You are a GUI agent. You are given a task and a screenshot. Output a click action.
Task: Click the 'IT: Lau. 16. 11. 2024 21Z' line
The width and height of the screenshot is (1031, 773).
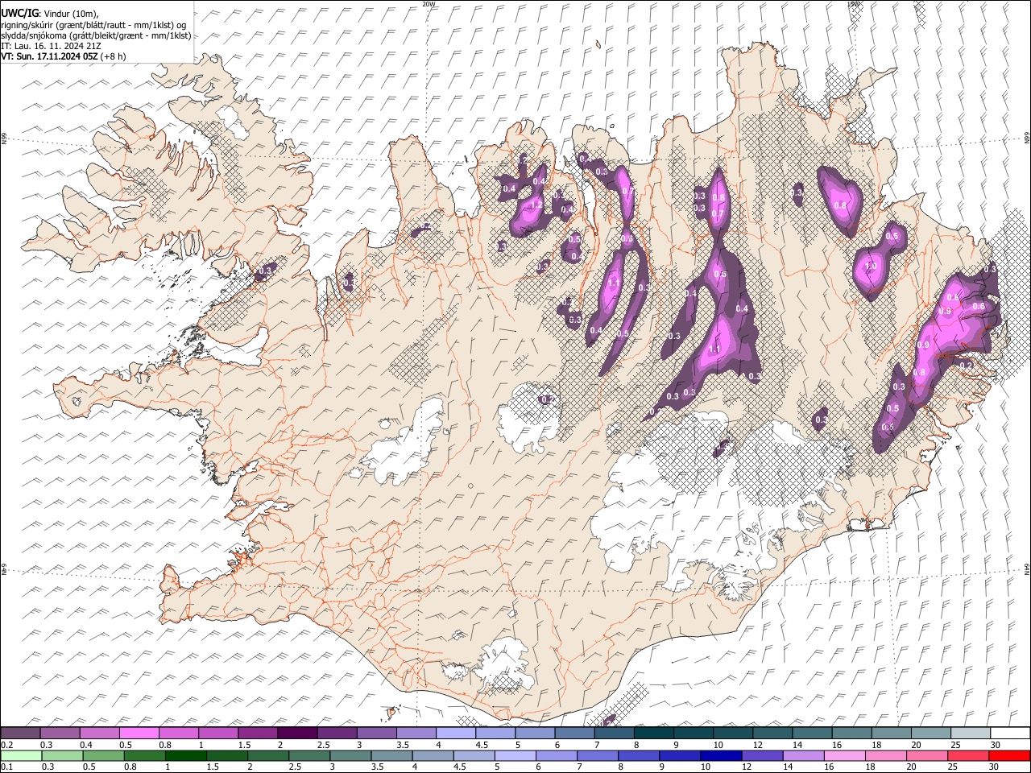(x=52, y=46)
